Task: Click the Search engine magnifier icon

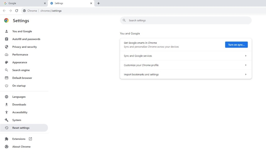Action: point(6,70)
